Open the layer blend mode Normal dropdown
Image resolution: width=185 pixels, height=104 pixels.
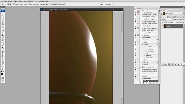(167, 19)
